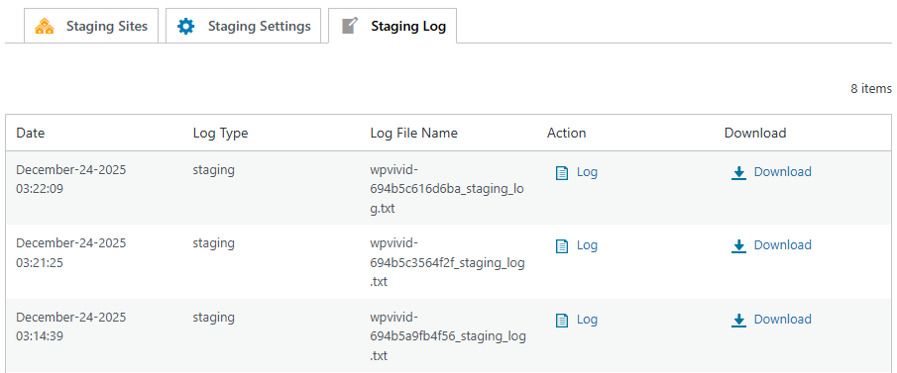Open Log link for 694b5c3564f2f file

coord(587,245)
